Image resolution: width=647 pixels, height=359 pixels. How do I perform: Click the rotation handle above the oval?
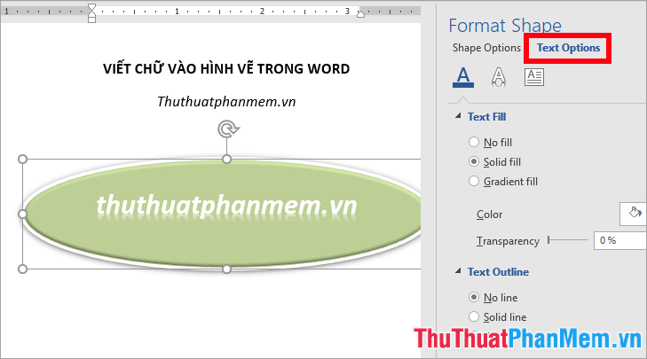[228, 129]
